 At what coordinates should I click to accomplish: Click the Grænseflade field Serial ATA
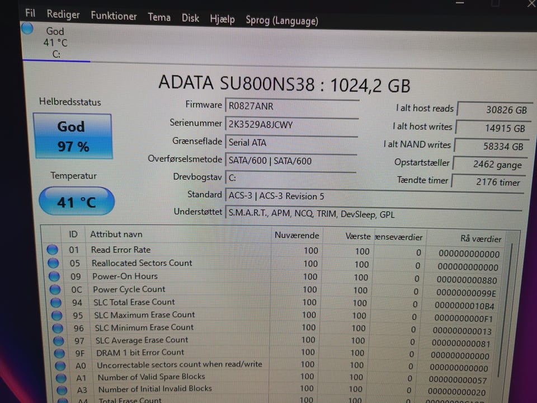click(x=291, y=143)
